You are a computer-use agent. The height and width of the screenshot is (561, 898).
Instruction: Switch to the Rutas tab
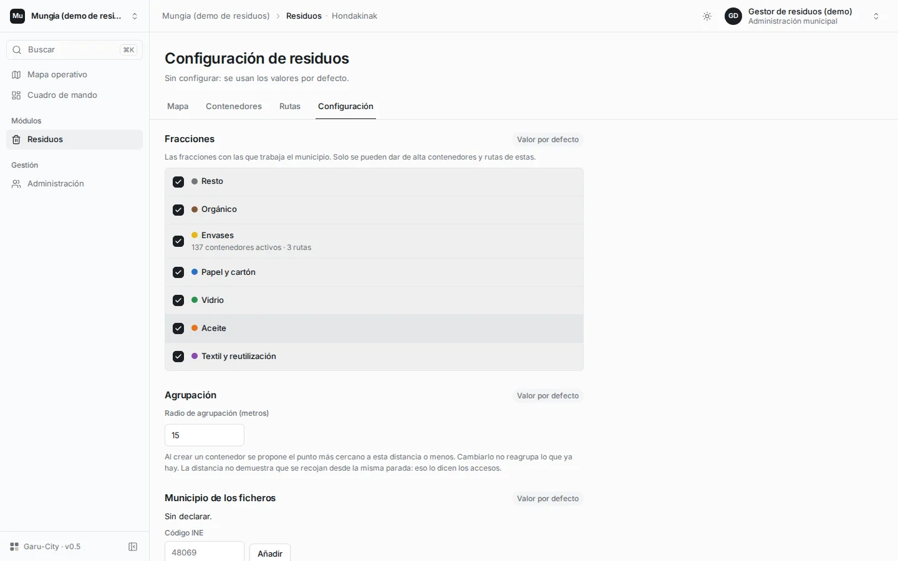point(290,107)
